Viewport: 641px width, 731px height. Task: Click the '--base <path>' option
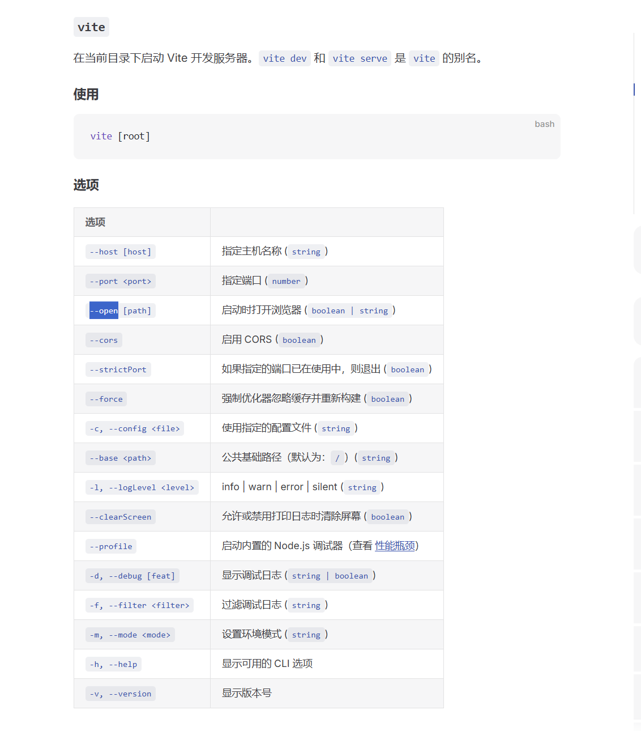click(x=121, y=458)
